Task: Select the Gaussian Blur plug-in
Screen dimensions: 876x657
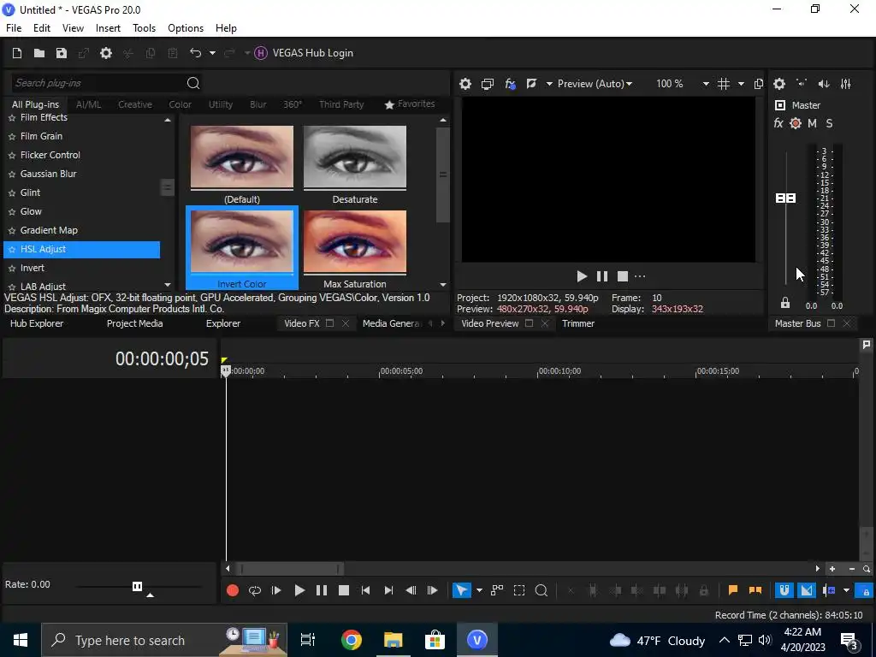Action: point(48,174)
